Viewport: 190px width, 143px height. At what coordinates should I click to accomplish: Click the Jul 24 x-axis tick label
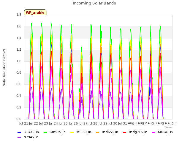point(53,123)
